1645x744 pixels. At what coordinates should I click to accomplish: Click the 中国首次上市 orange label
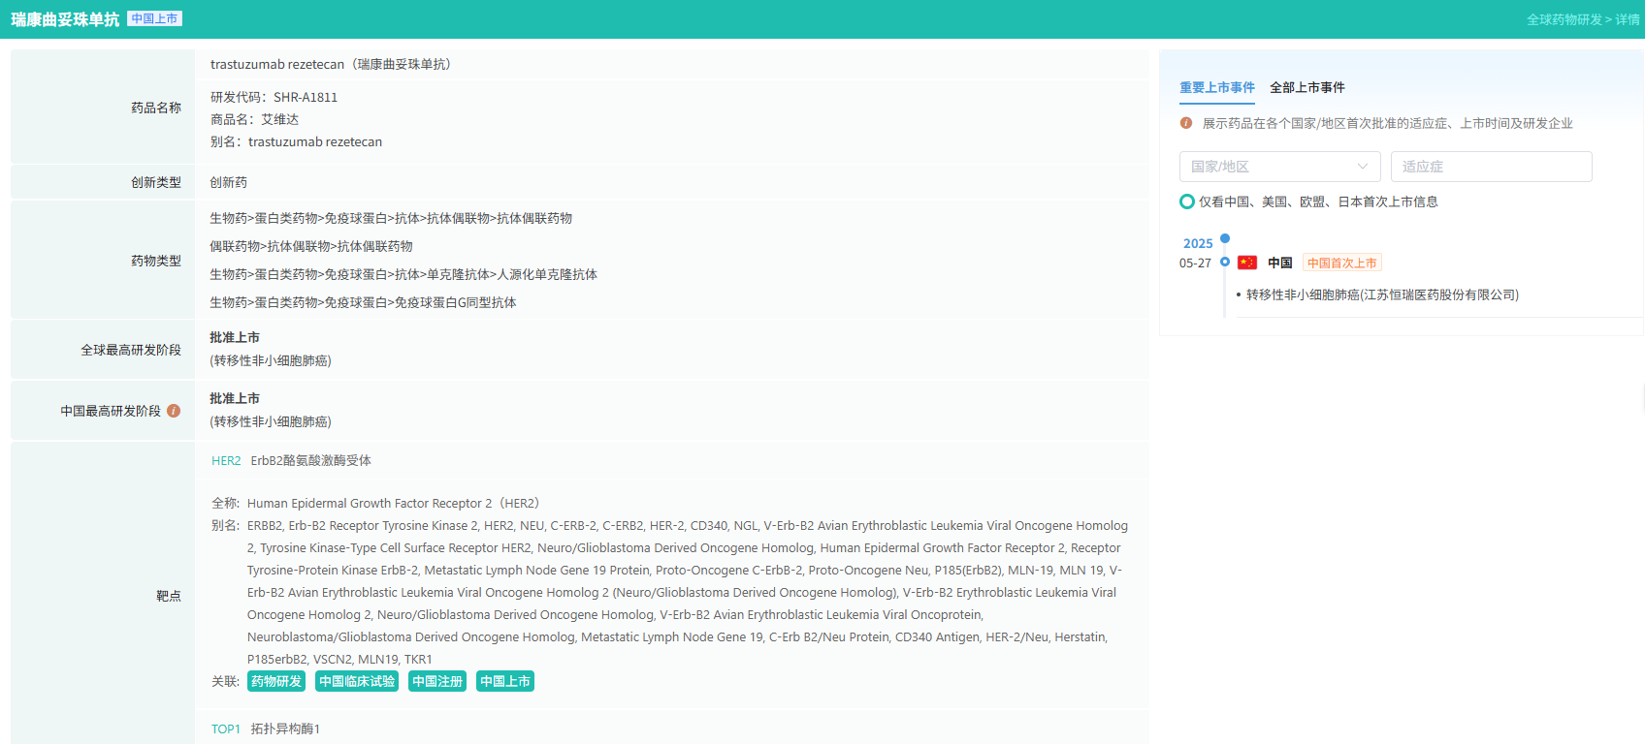tap(1341, 263)
